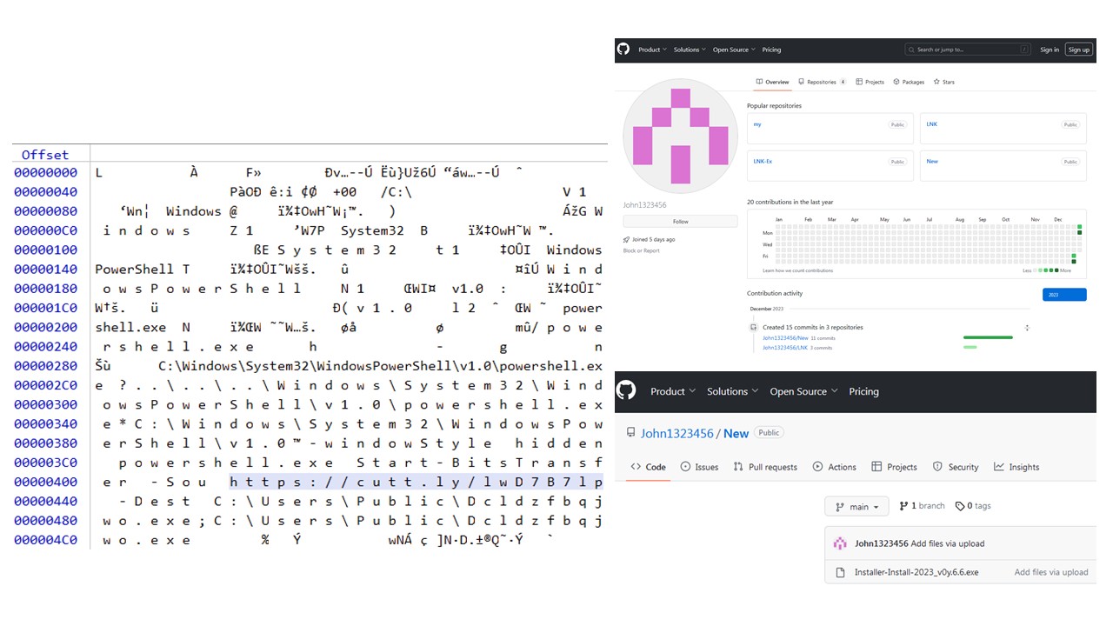Open the Open Source menu on profile page header
Image resolution: width=1113 pixels, height=626 pixels.
pos(734,50)
